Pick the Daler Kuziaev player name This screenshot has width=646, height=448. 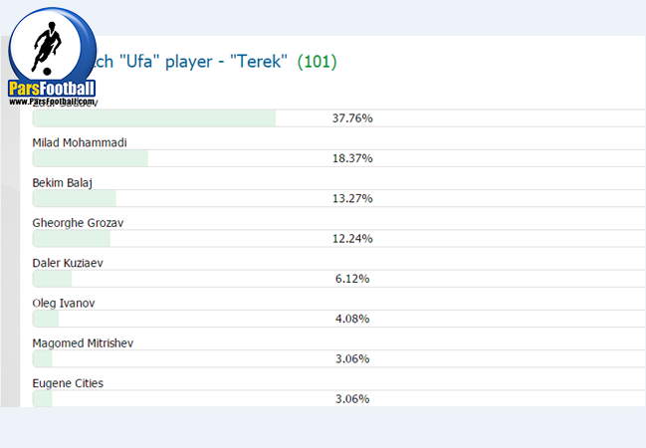68,263
